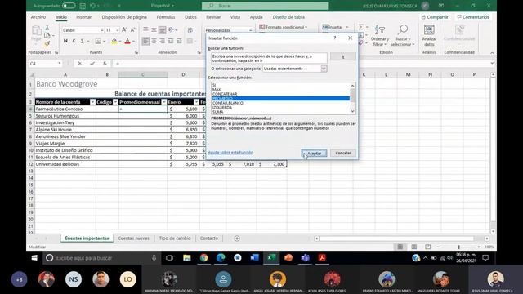Click the AutoSum sigma icon
Screen dimensions: 523x294
[x=361, y=27]
